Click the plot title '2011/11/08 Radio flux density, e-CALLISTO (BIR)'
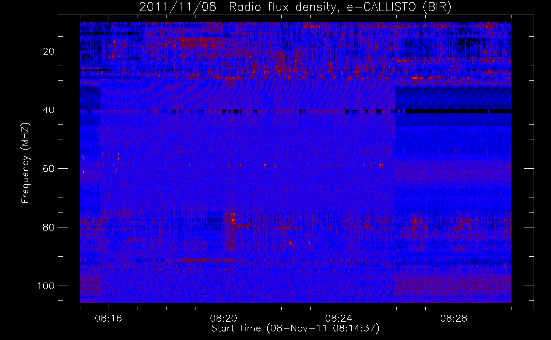This screenshot has height=340, width=551. 295,7
